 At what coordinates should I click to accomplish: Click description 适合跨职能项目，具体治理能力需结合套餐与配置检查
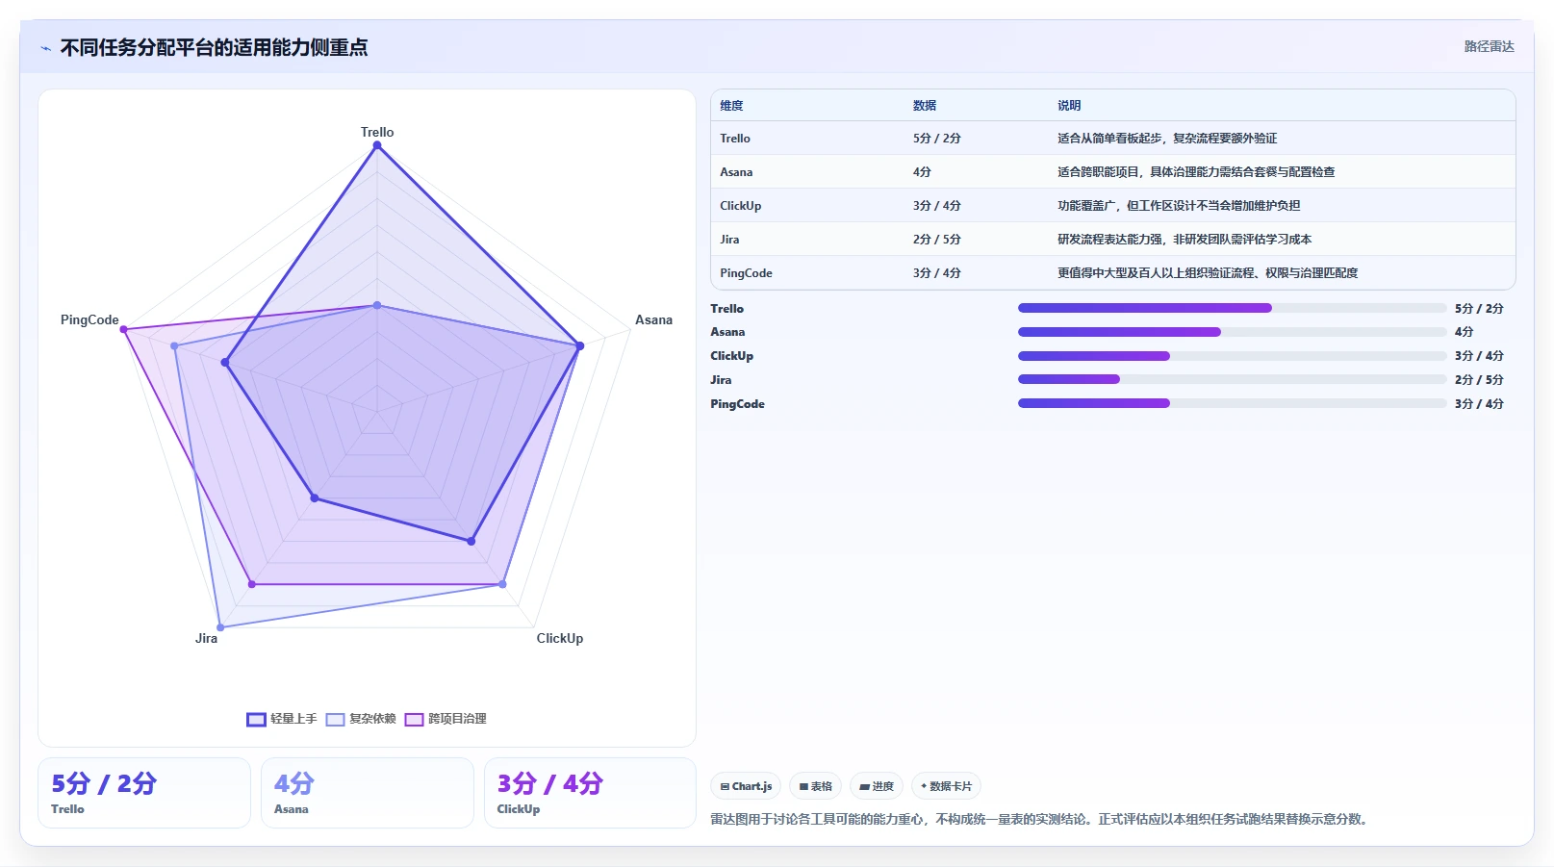pos(1196,172)
